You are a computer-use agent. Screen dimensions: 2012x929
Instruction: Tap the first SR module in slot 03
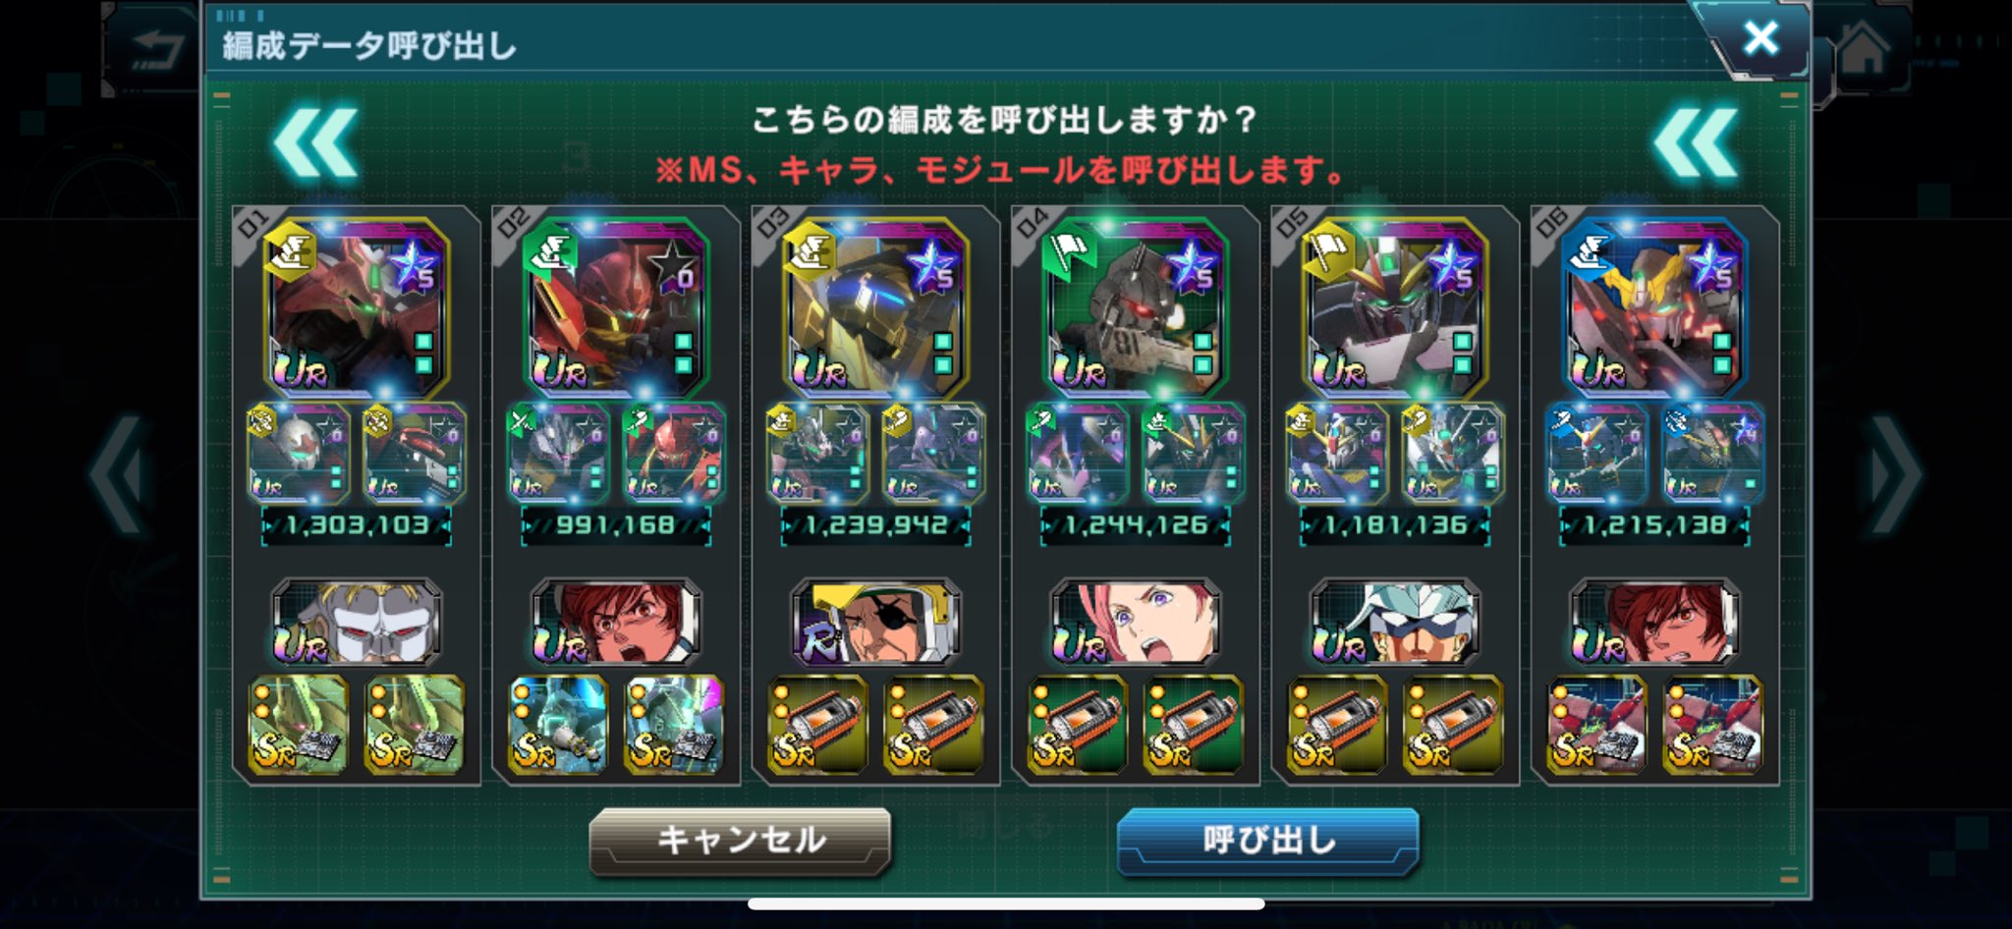818,725
